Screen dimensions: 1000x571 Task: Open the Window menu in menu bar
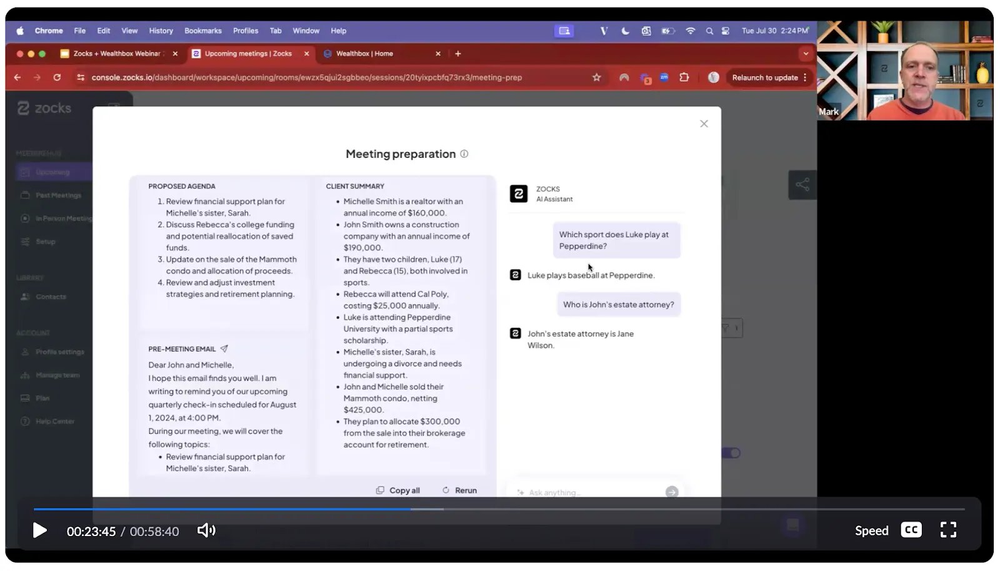(x=306, y=31)
